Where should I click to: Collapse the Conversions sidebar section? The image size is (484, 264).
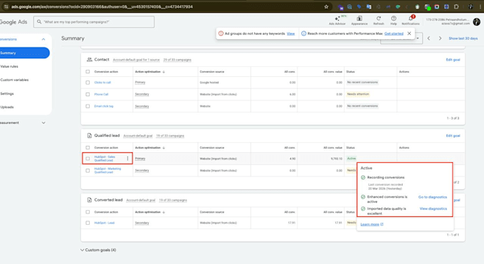[43, 39]
